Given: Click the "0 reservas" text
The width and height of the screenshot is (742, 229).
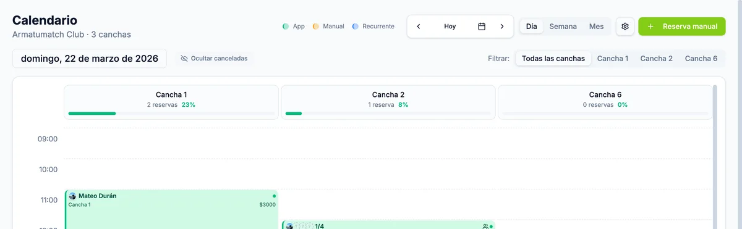Looking at the screenshot, I should pyautogui.click(x=599, y=105).
